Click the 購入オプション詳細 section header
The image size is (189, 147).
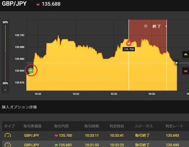point(19,107)
